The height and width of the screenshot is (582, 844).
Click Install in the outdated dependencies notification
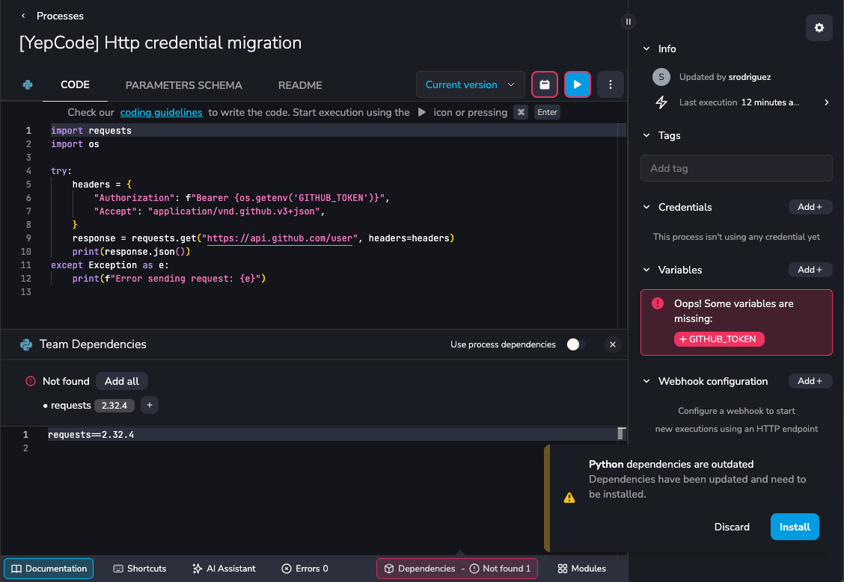(795, 527)
